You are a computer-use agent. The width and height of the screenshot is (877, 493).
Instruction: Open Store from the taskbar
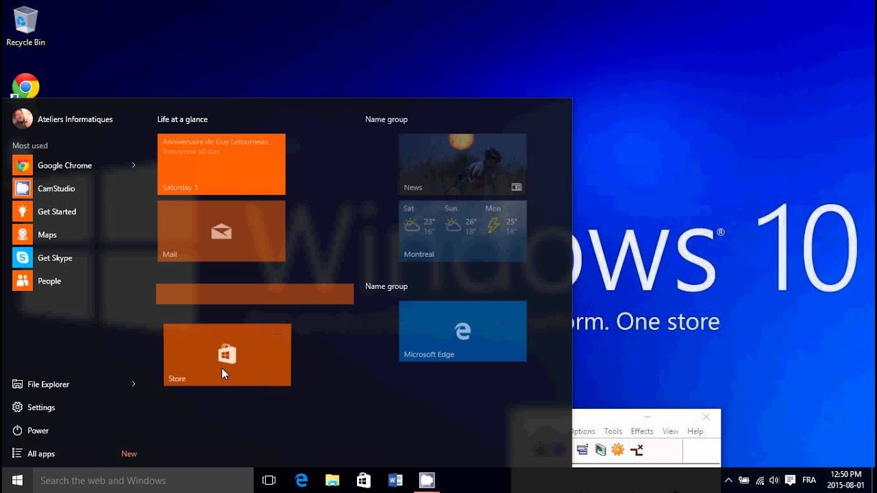(x=364, y=481)
